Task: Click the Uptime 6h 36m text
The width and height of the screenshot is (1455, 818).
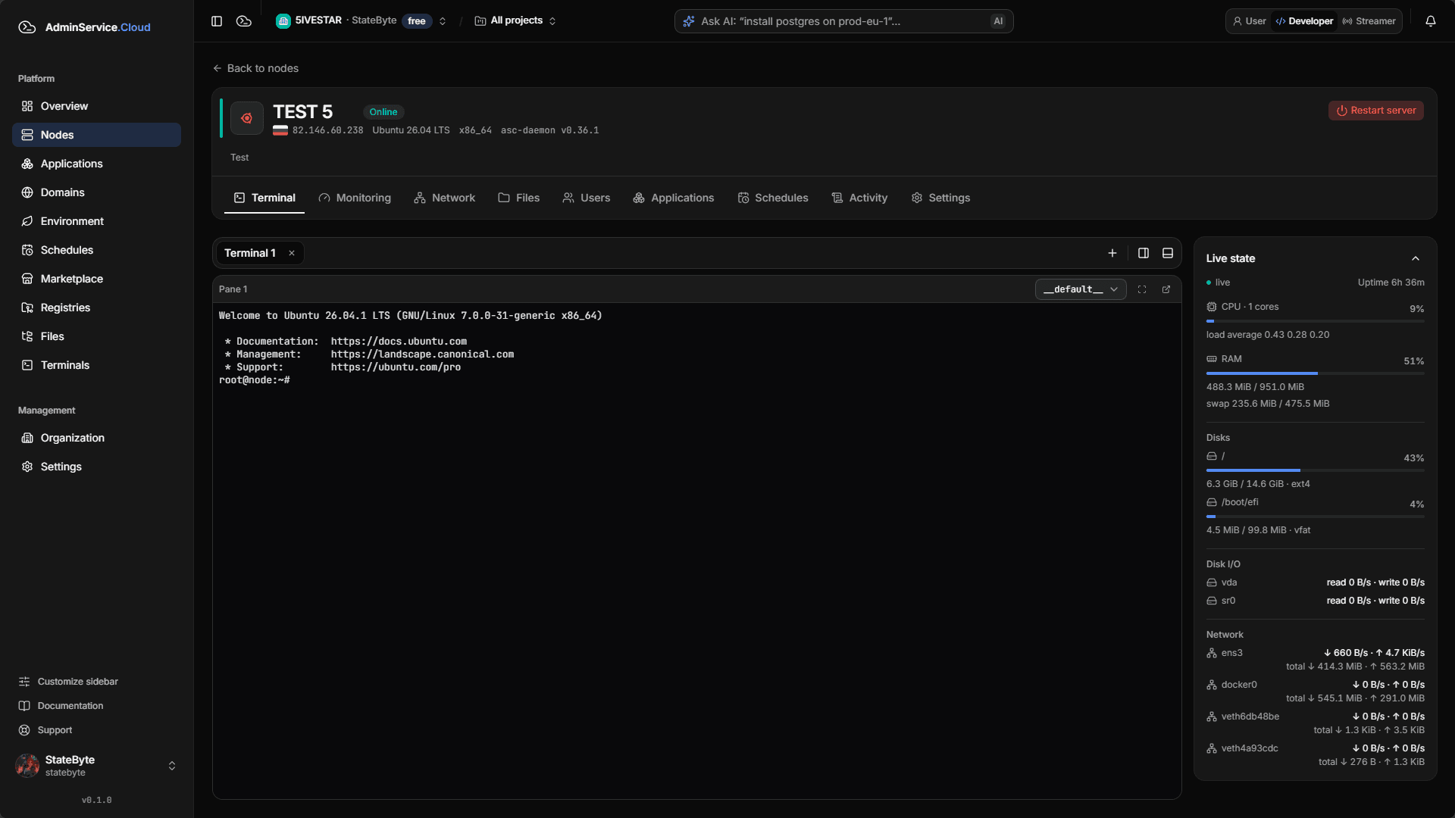Action: pos(1391,283)
